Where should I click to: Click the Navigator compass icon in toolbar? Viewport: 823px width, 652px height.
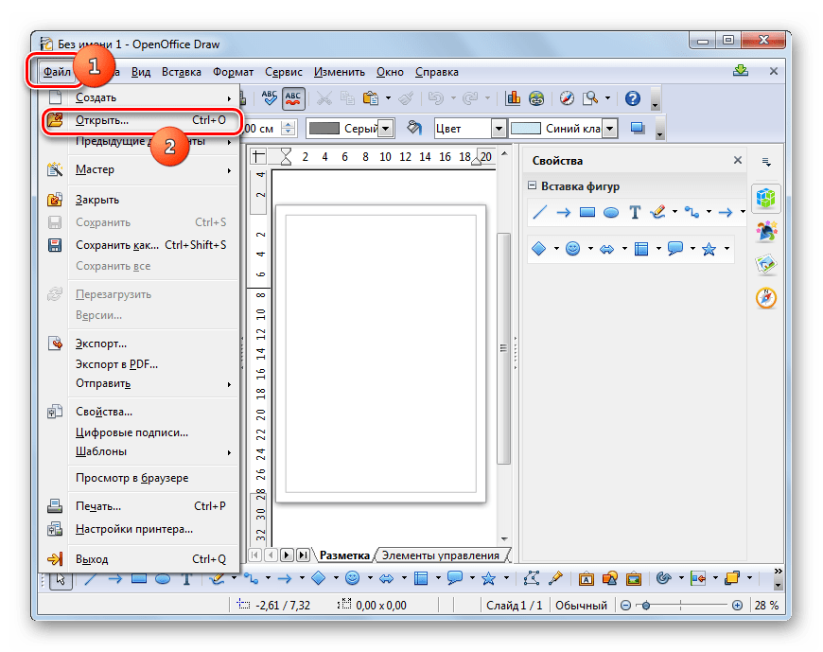567,98
